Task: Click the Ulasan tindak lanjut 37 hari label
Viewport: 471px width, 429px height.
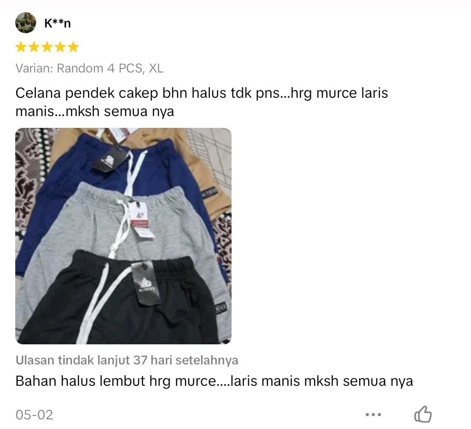Action: tap(127, 360)
